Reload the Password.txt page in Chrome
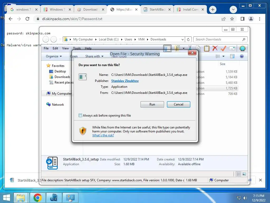 [x=27, y=19]
